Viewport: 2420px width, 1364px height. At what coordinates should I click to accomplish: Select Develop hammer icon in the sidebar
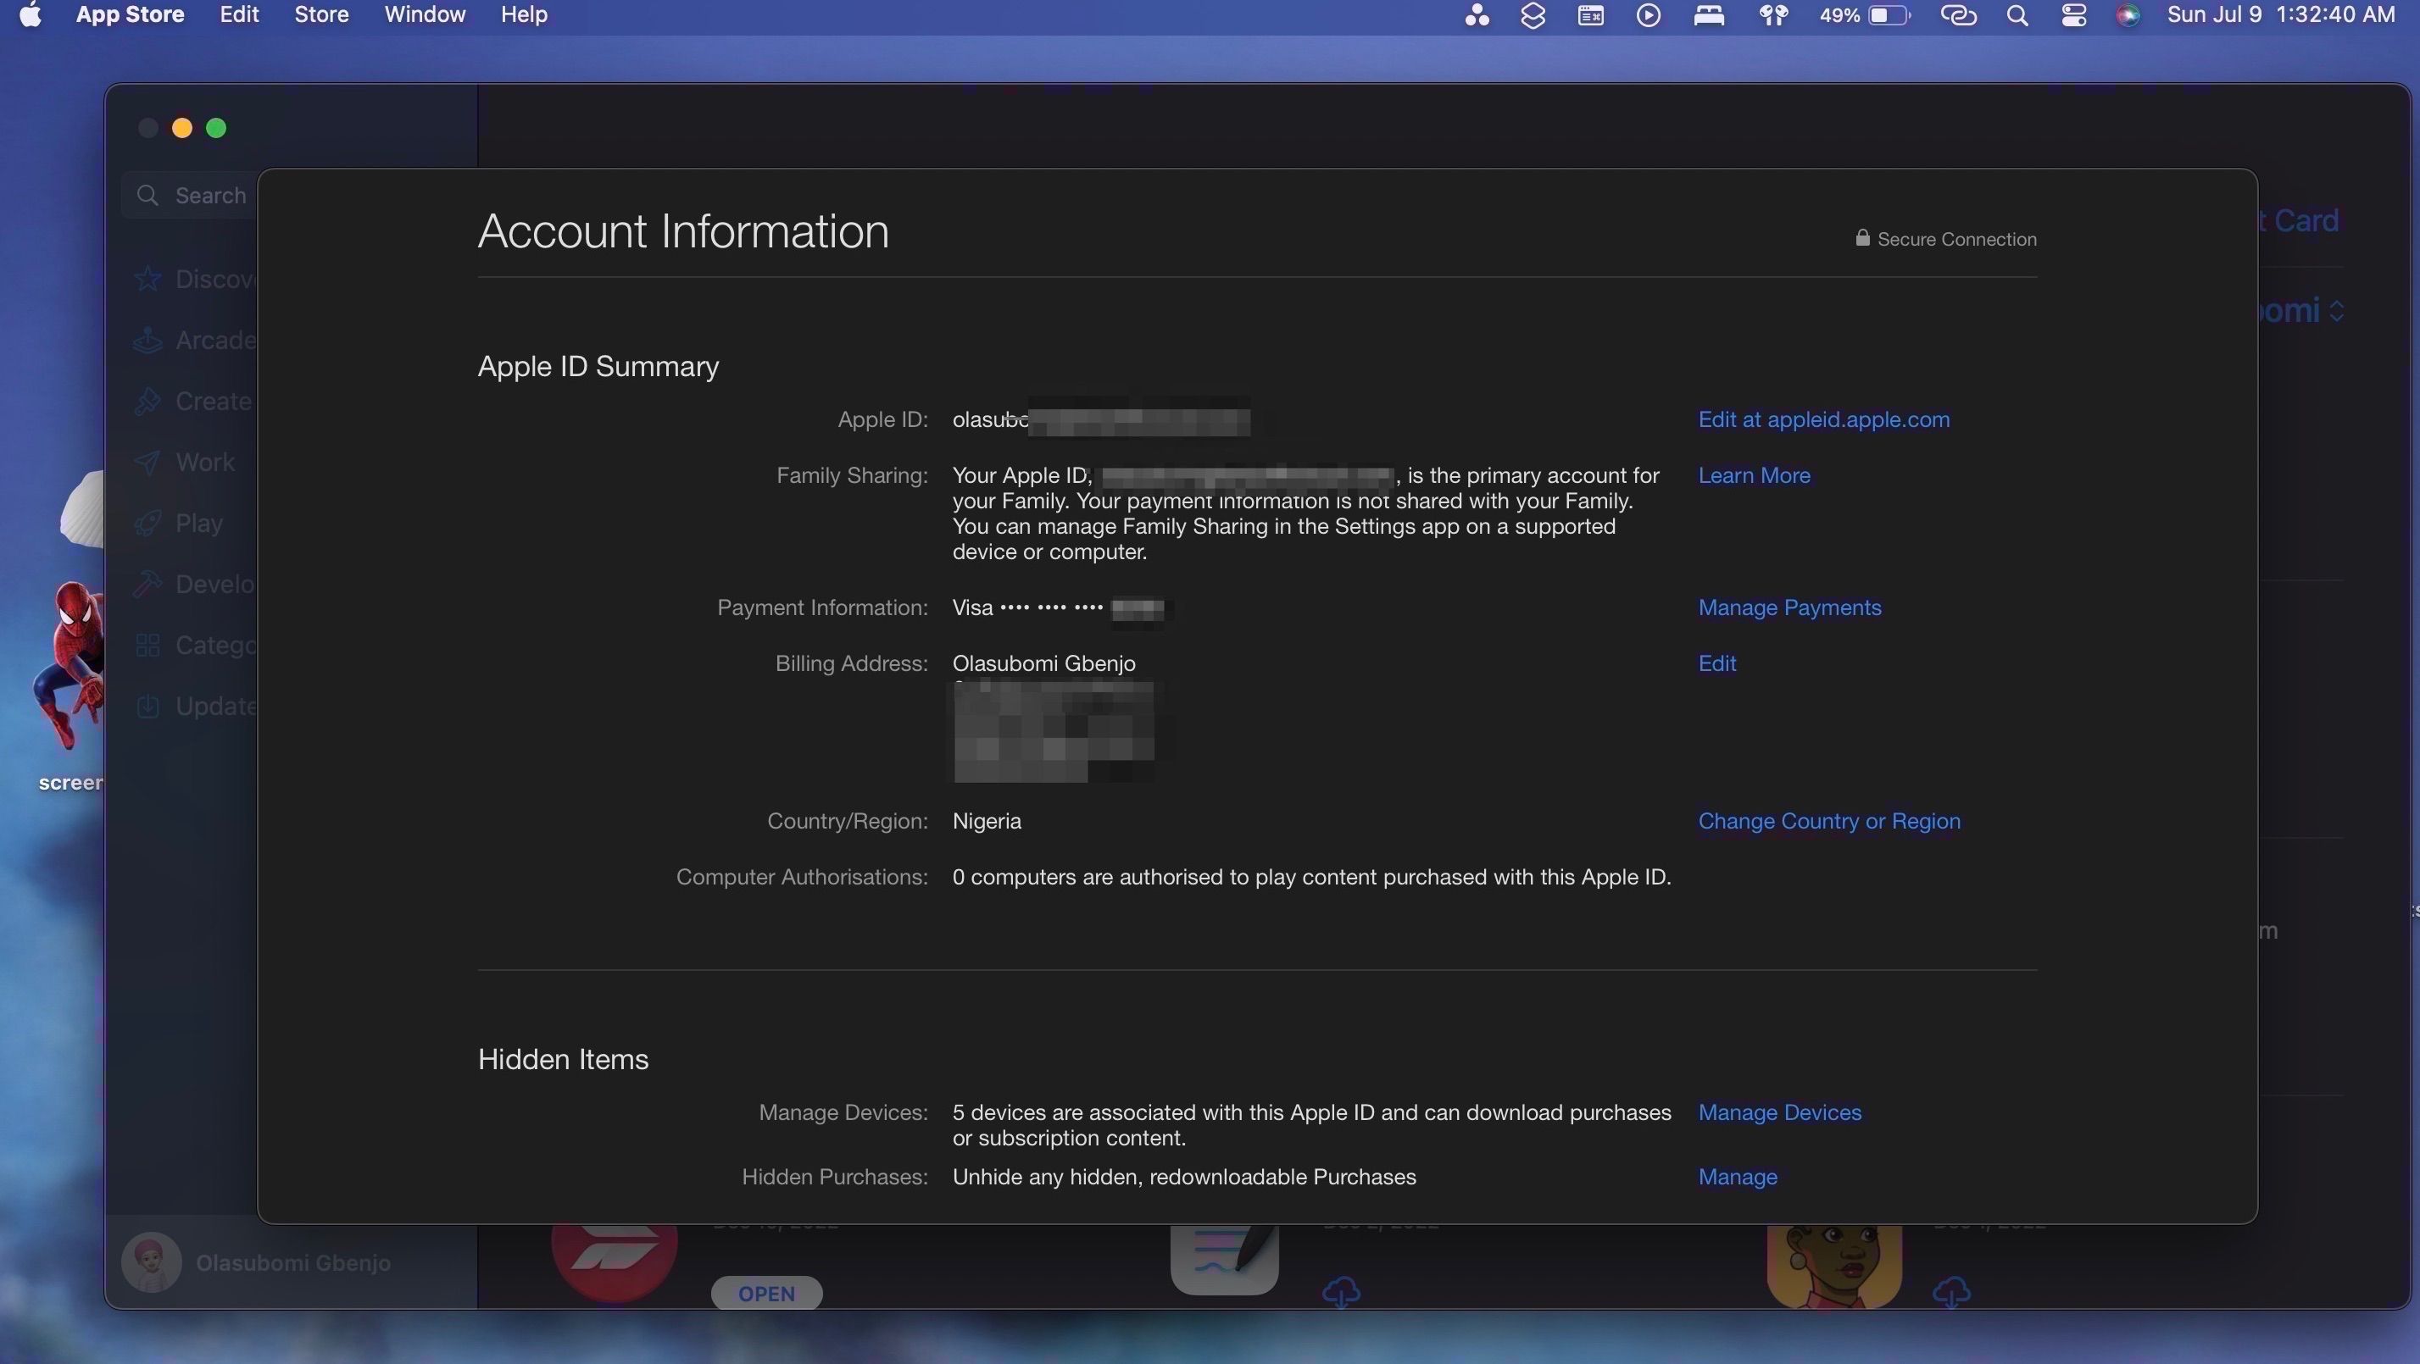pos(147,584)
